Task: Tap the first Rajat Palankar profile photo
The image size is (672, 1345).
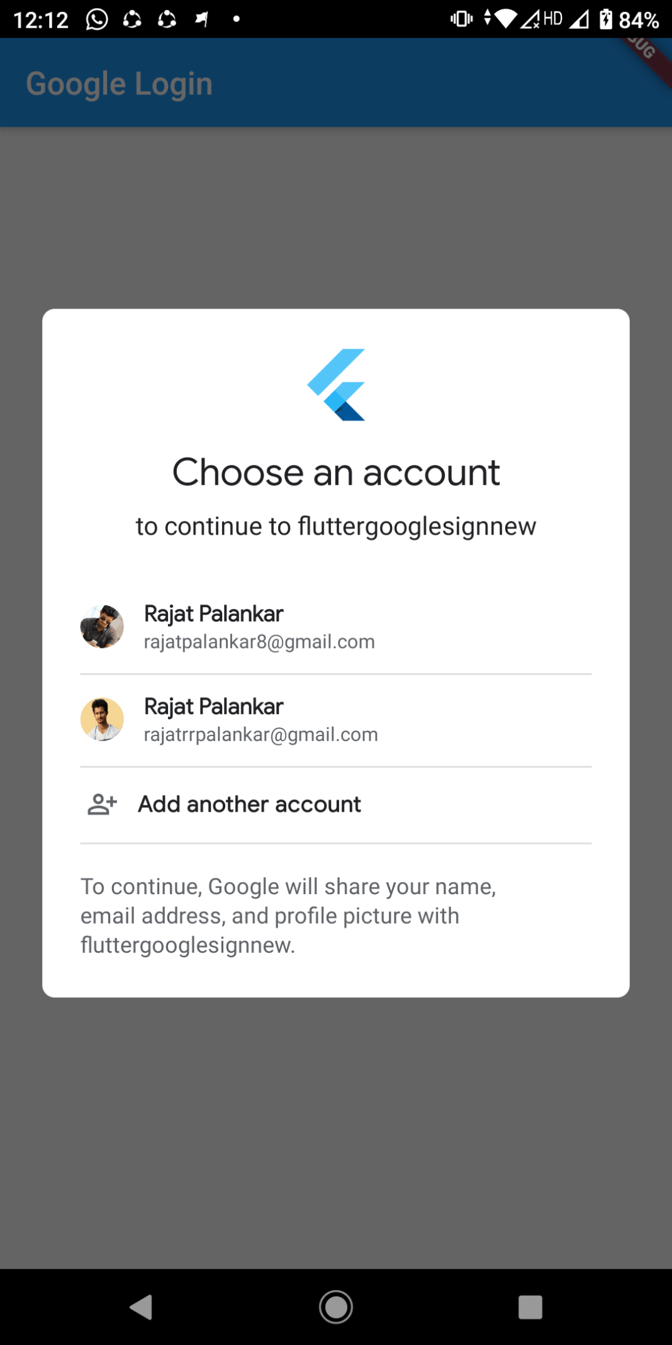Action: point(102,627)
